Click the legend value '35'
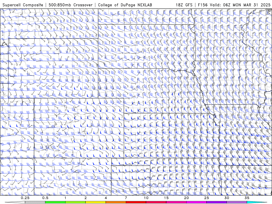272x204 pixels. (247, 198)
